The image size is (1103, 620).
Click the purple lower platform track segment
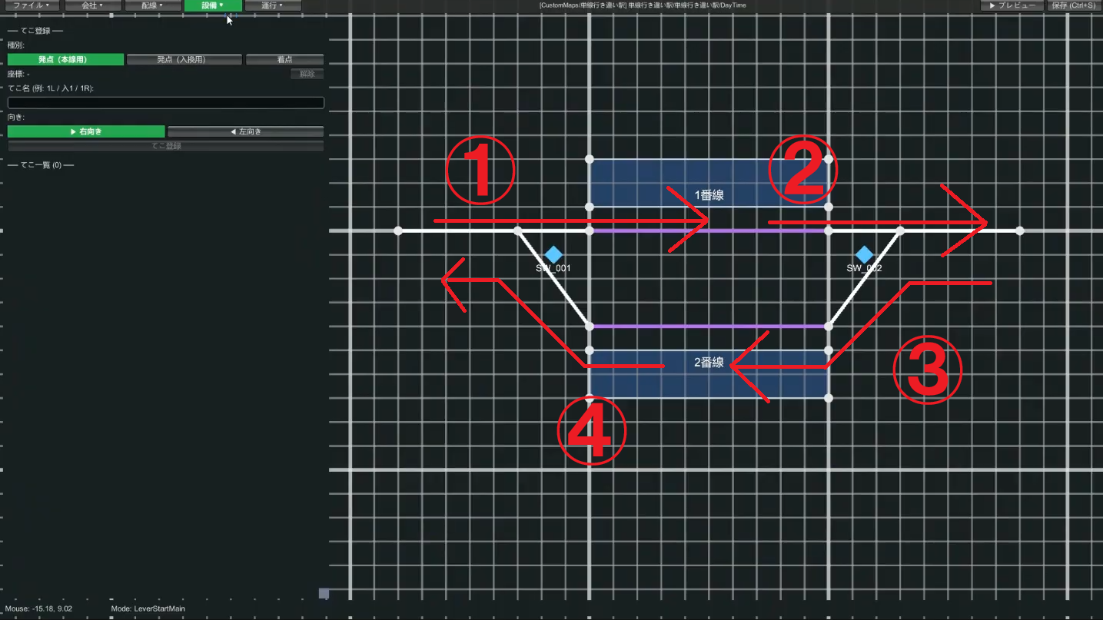point(709,327)
